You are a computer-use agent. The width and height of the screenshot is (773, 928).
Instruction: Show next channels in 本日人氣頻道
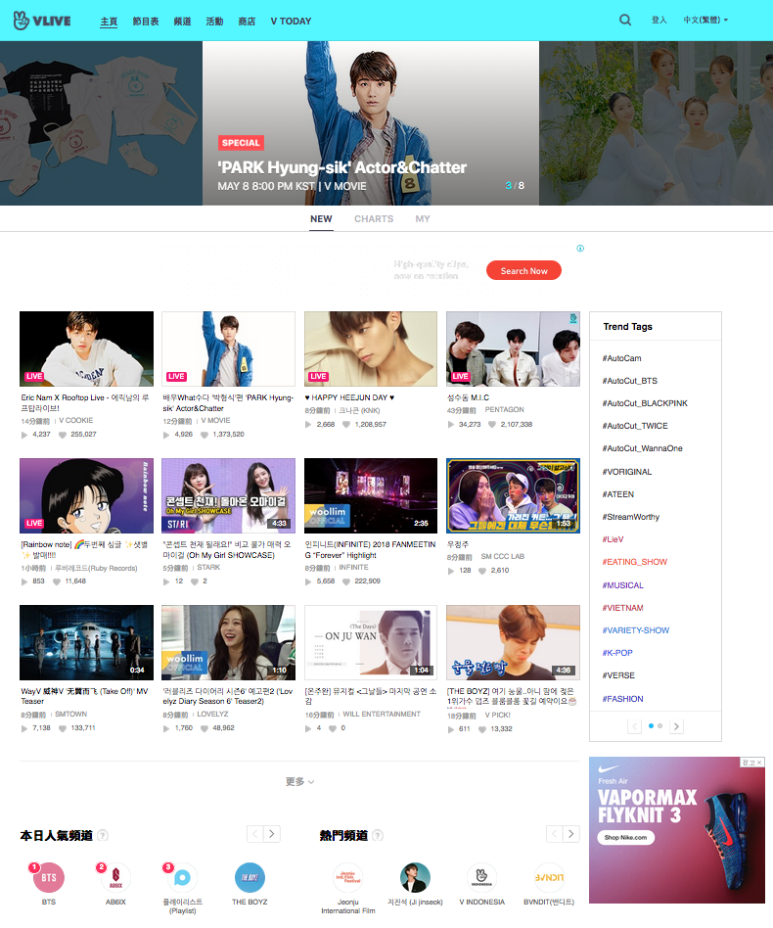tap(272, 834)
